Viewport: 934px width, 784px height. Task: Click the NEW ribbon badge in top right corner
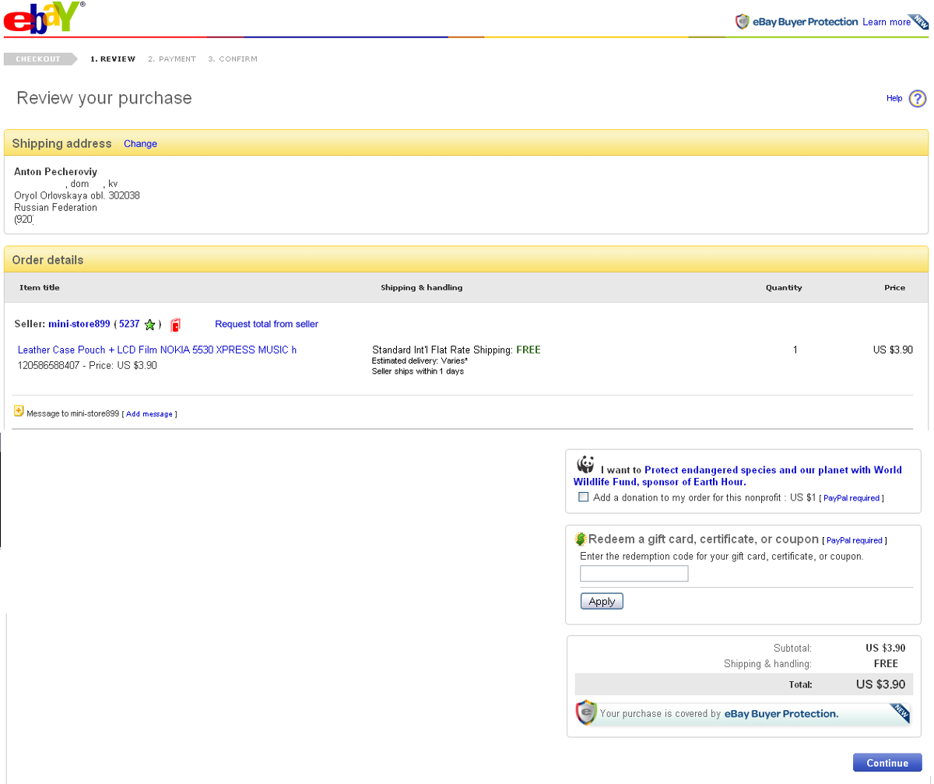(921, 23)
